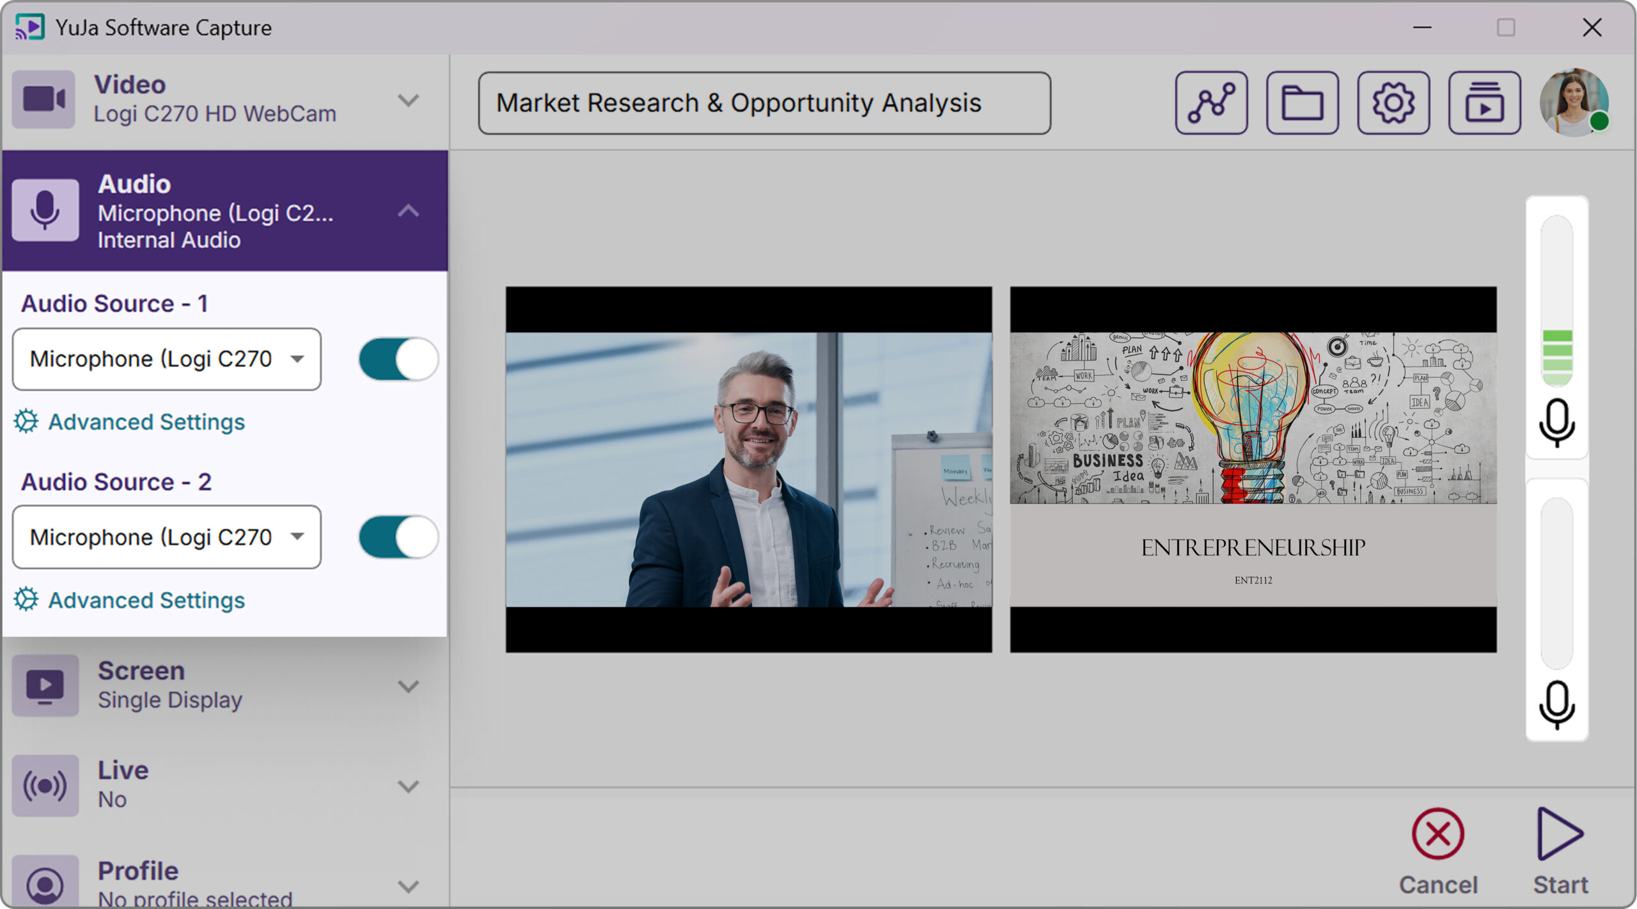Toggle off Audio Source - 1 switch
The width and height of the screenshot is (1637, 909).
click(398, 359)
